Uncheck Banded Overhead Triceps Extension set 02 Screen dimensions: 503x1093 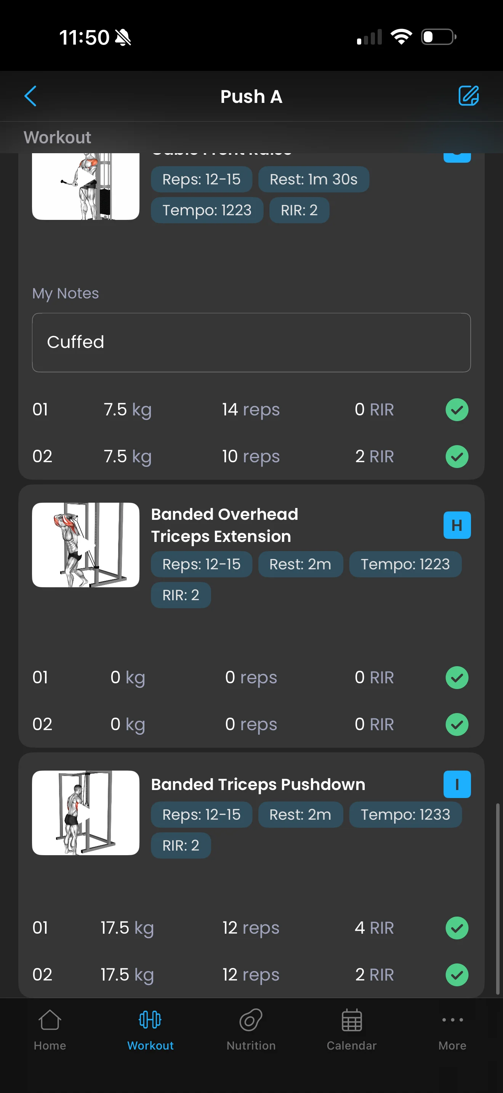[x=457, y=724]
